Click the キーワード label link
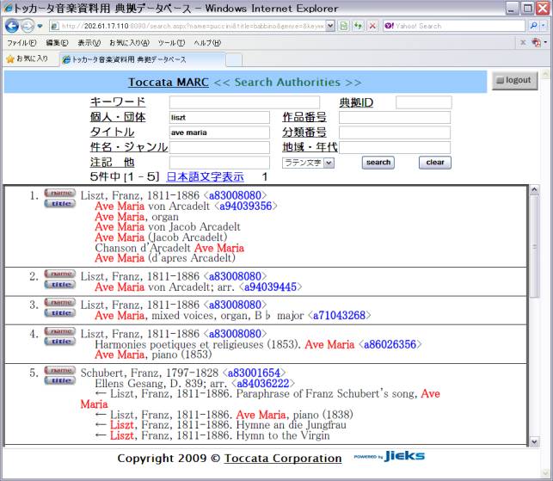The height and width of the screenshot is (481, 553). click(118, 102)
